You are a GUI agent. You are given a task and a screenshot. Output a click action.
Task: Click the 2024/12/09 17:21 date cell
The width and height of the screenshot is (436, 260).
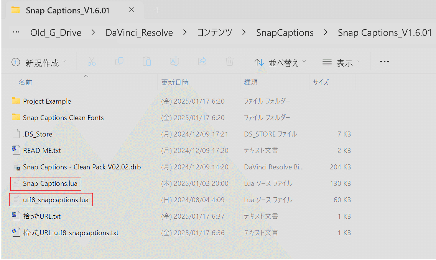tap(195, 134)
